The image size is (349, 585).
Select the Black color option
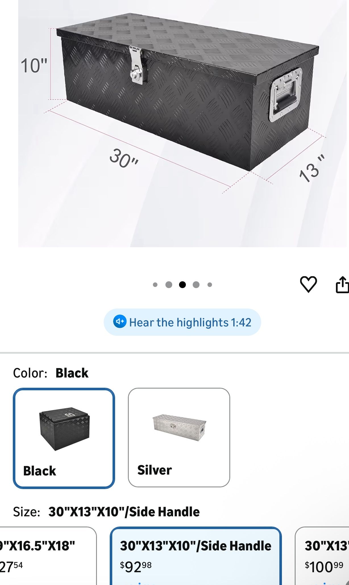[64, 438]
